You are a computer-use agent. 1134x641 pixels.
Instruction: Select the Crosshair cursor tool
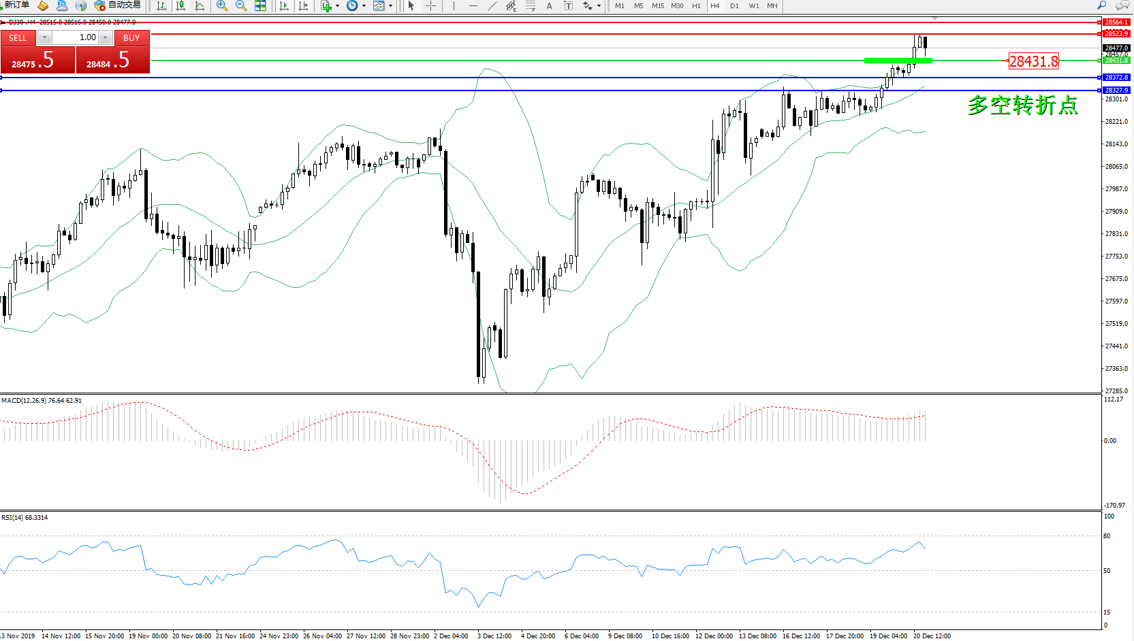(x=430, y=6)
